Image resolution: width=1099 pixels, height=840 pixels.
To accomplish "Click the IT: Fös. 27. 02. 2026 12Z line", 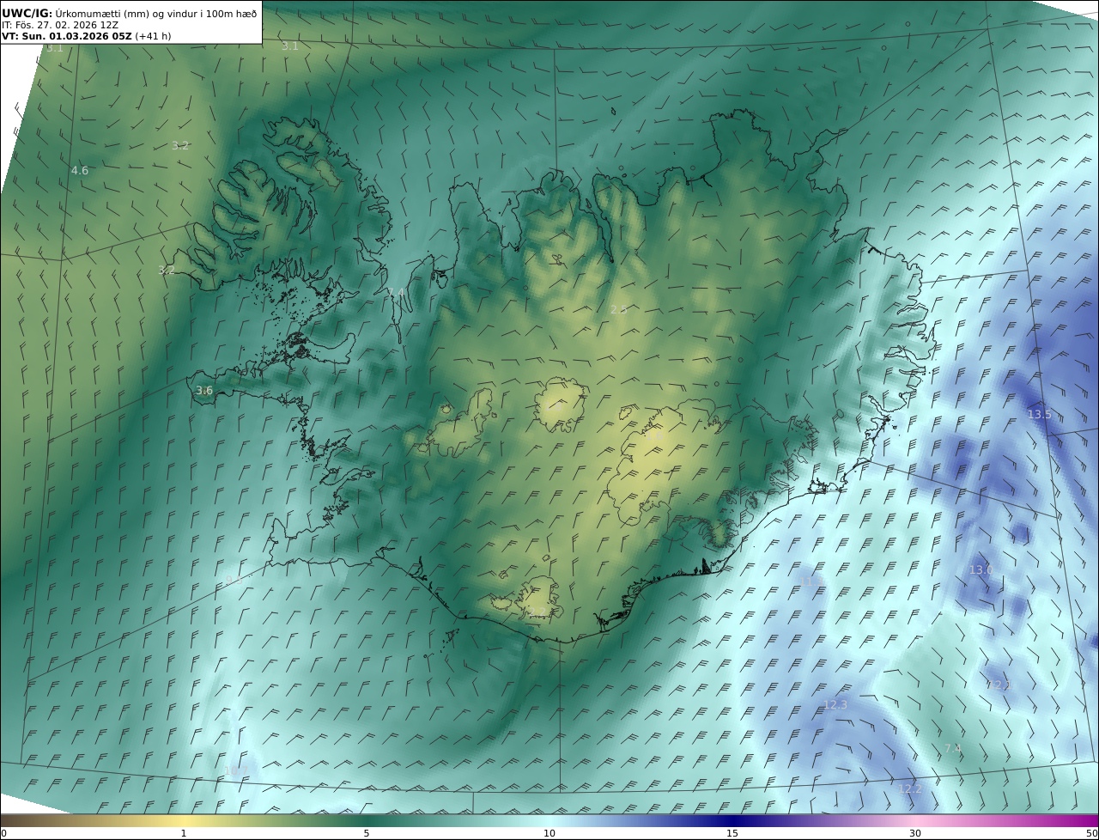I will [60, 25].
